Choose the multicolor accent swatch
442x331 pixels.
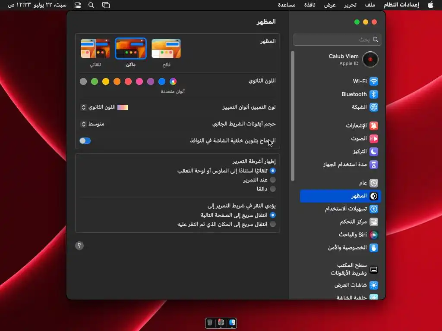[173, 81]
